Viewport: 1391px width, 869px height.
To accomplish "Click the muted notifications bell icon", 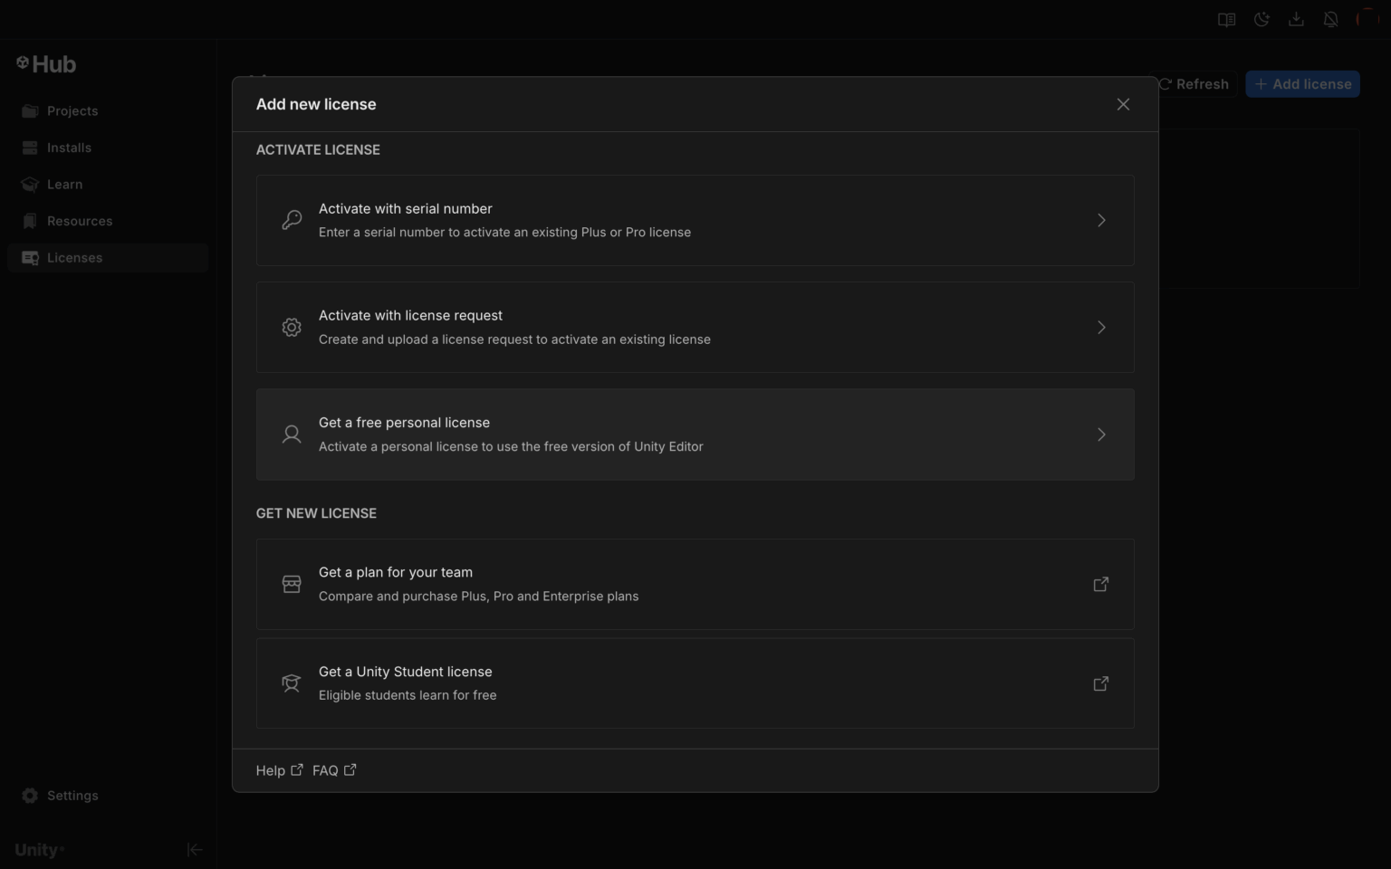I will click(x=1330, y=19).
